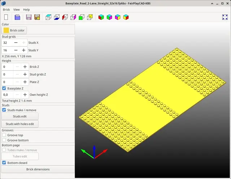Open Studs with holes edit
Screen dimensions: 231x179
tap(20, 124)
